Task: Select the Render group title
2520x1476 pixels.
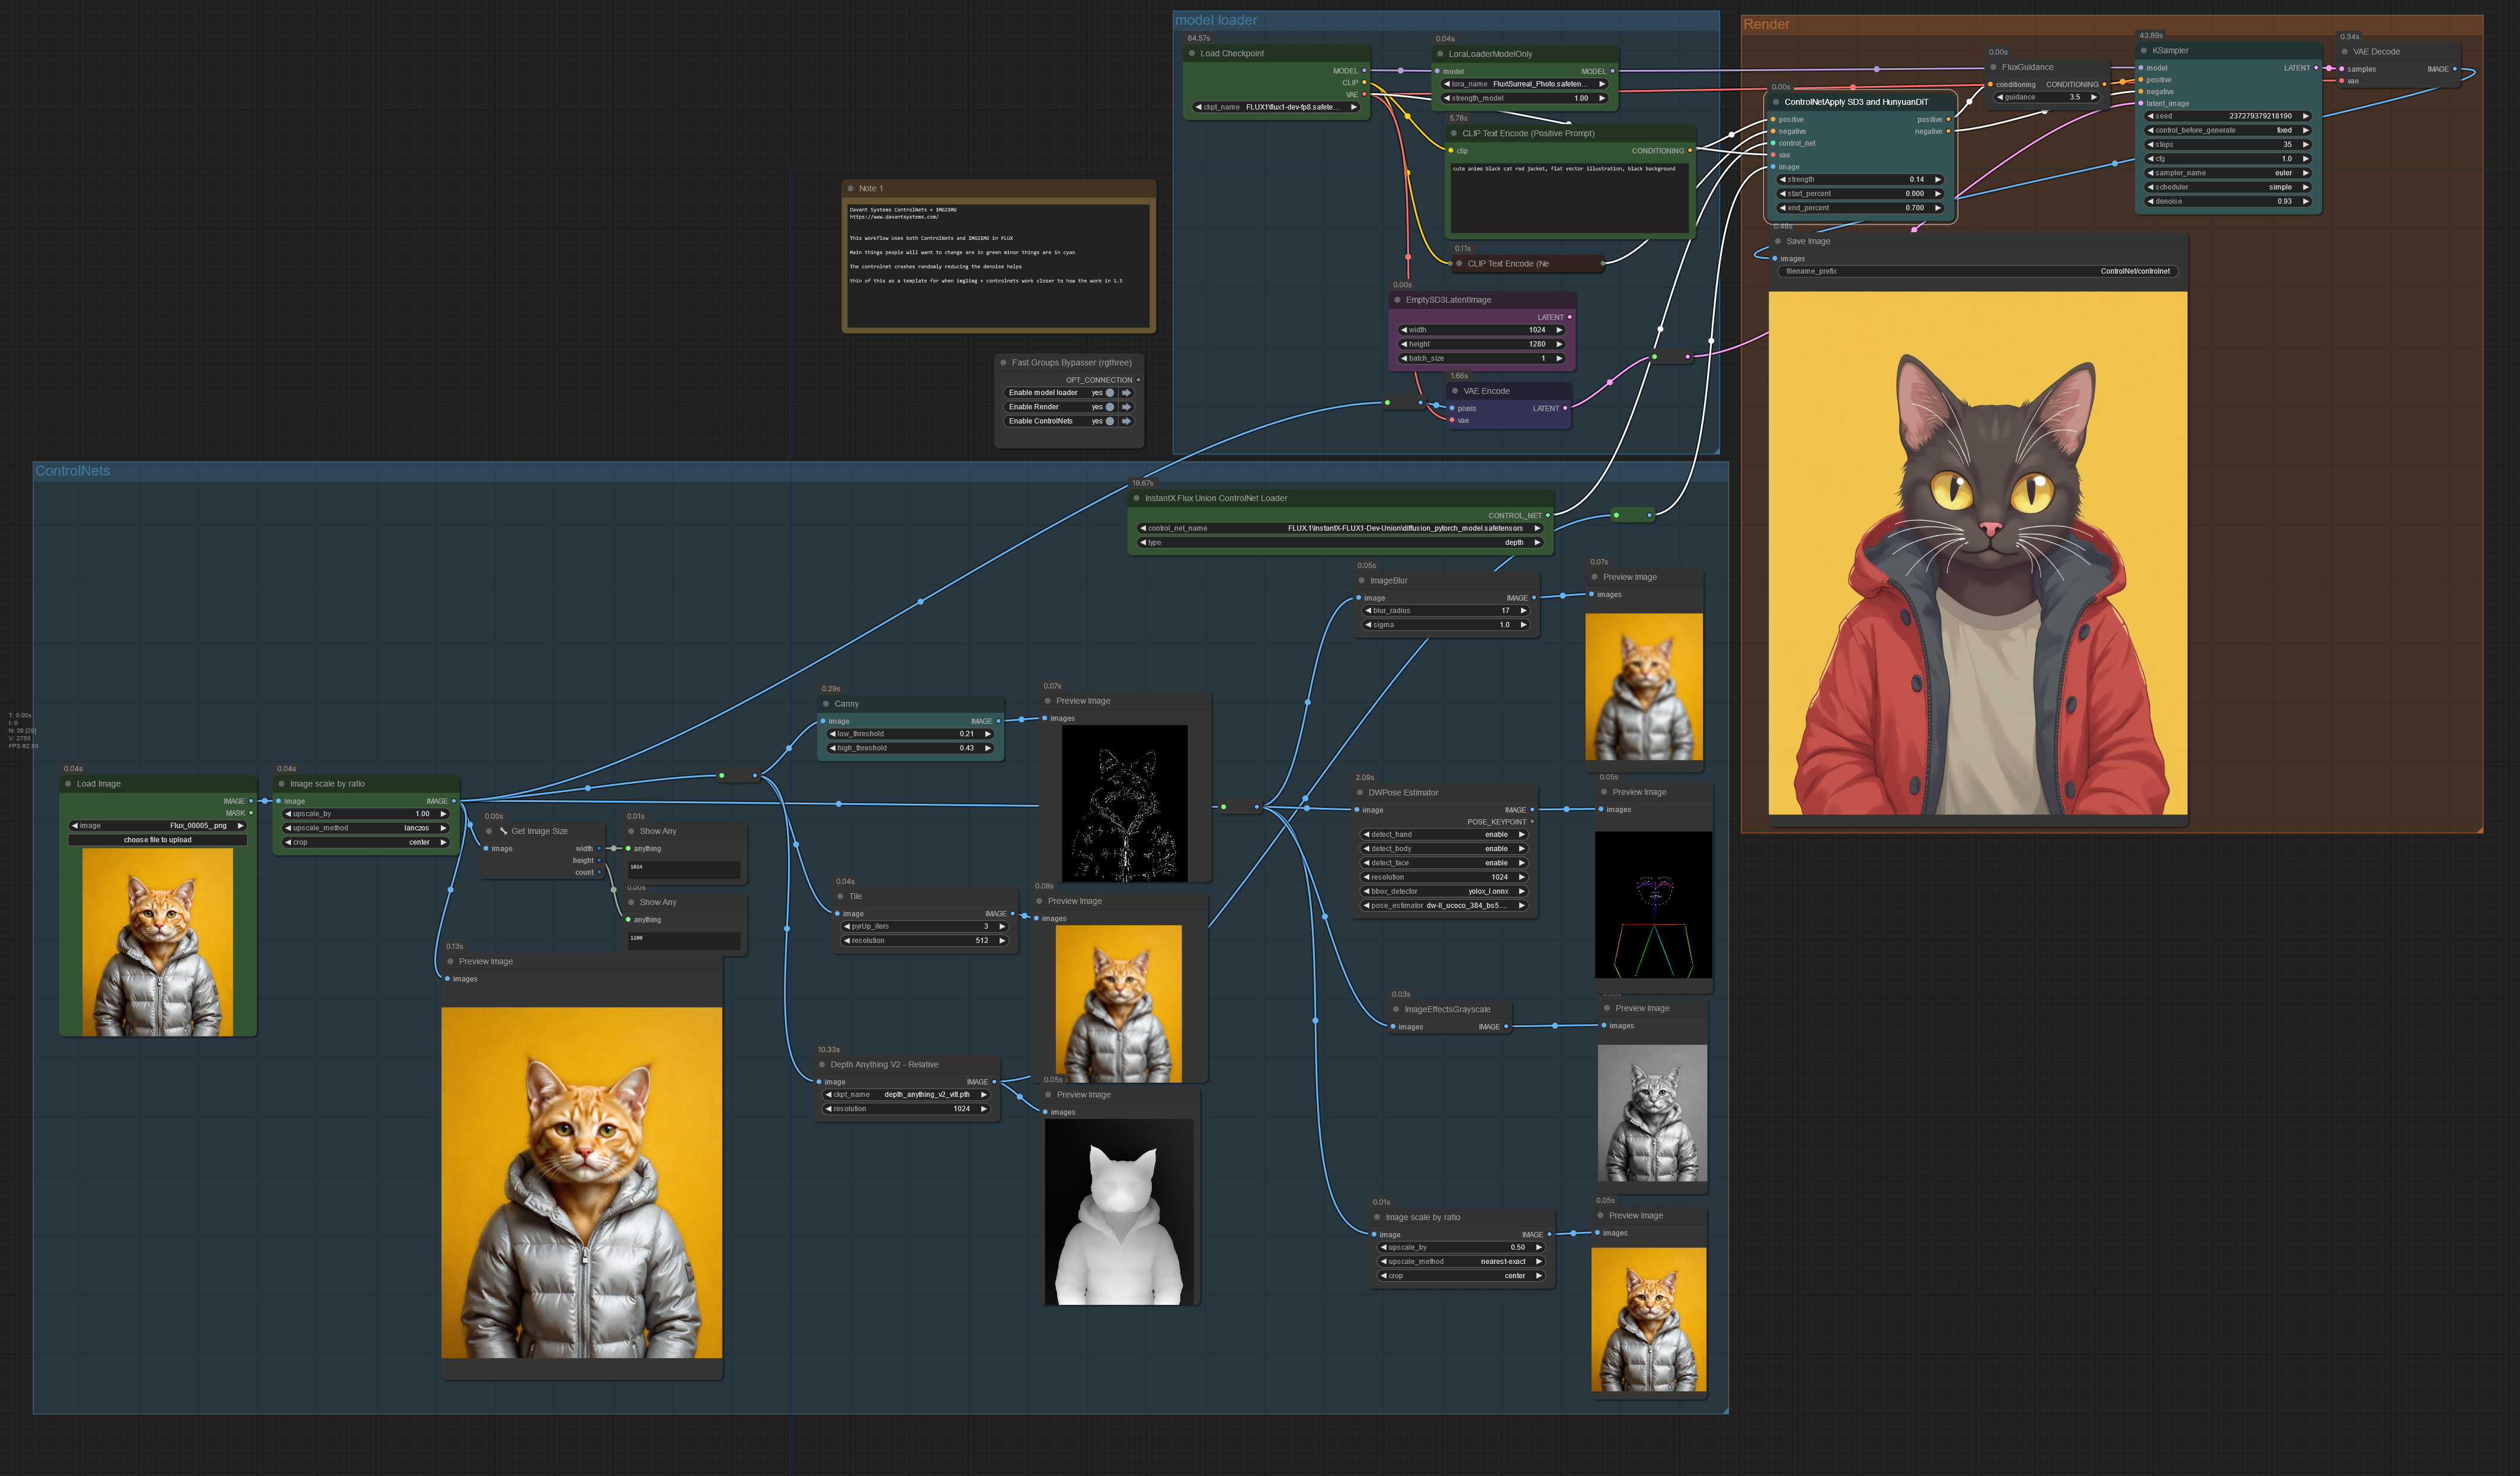Action: (x=1766, y=24)
